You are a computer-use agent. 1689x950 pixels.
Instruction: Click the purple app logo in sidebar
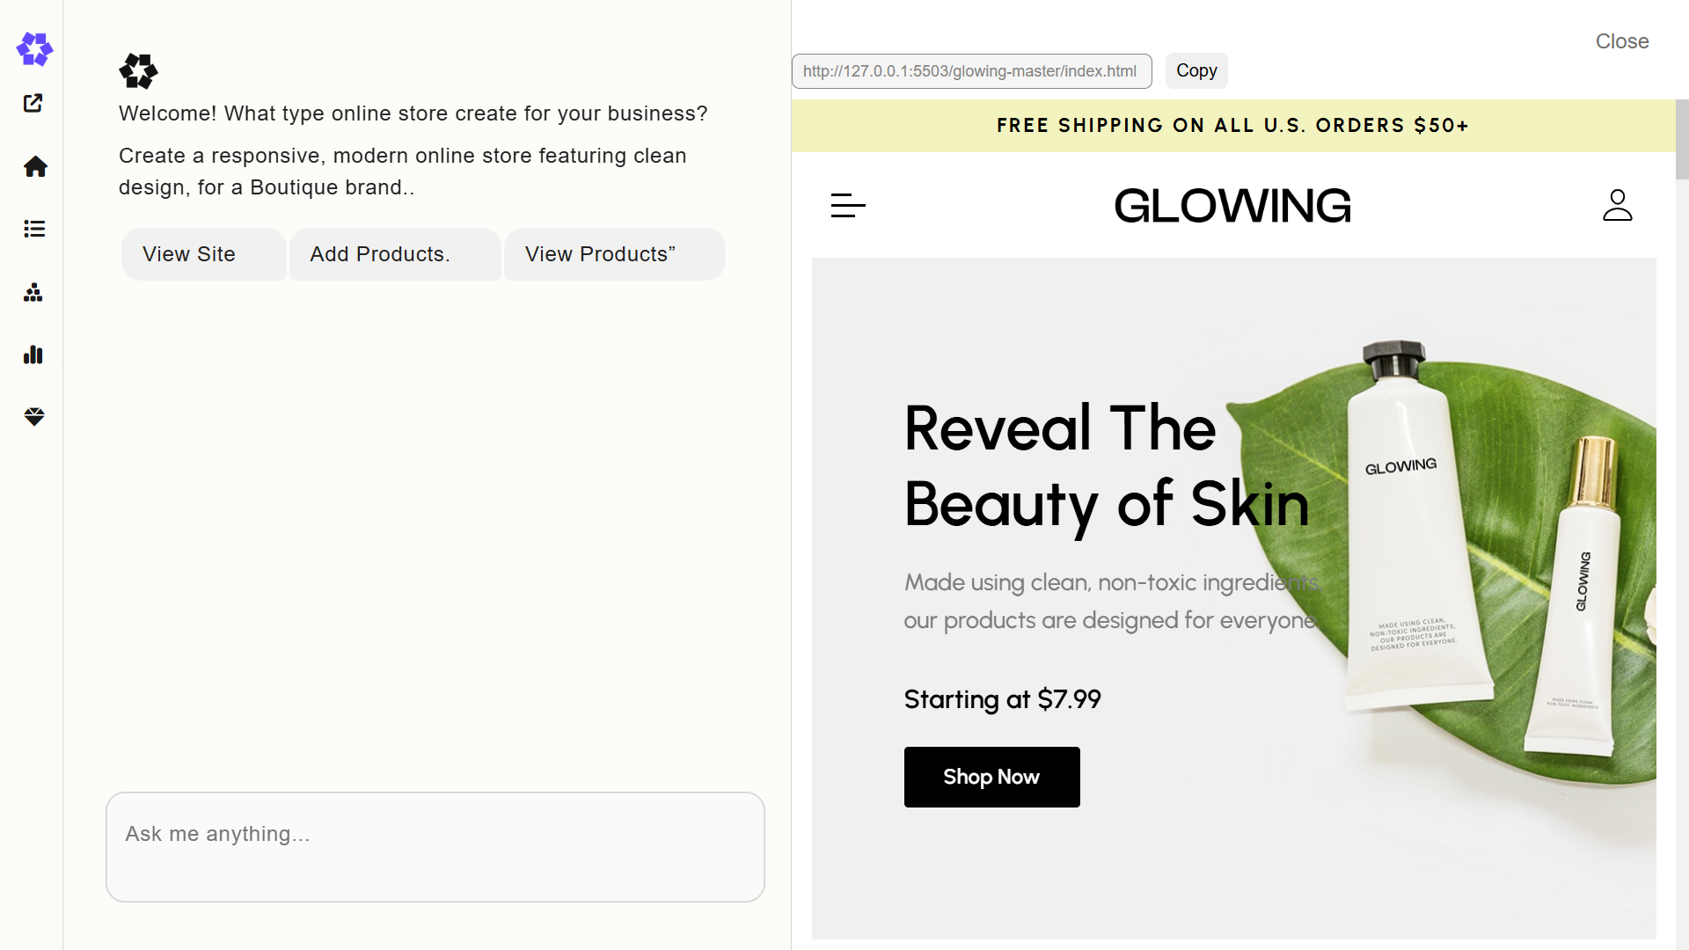[34, 48]
